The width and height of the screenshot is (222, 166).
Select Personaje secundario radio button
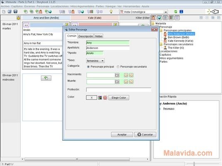tap(118, 66)
